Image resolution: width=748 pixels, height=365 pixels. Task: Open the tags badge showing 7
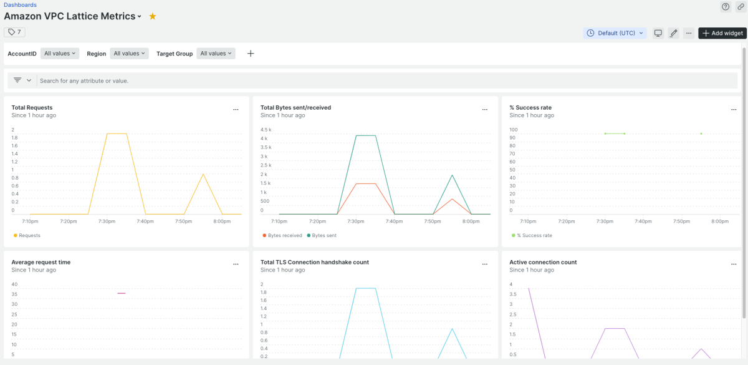[15, 32]
